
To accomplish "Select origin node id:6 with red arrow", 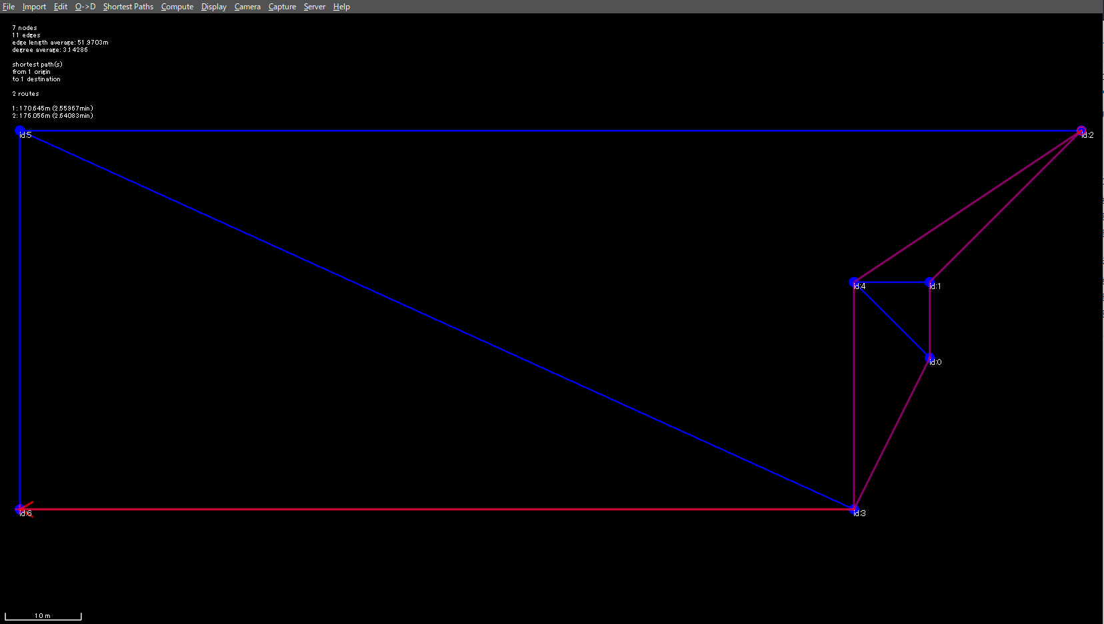I will pos(20,509).
